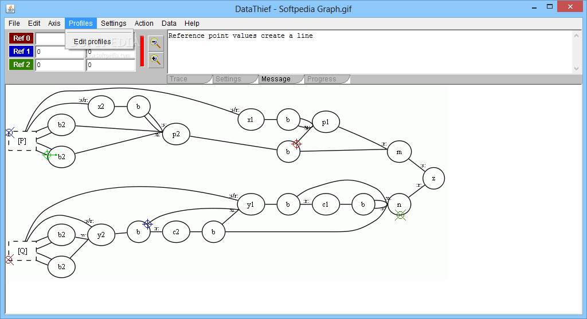
Task: Click the Ref 2 first value field
Action: pyautogui.click(x=60, y=65)
